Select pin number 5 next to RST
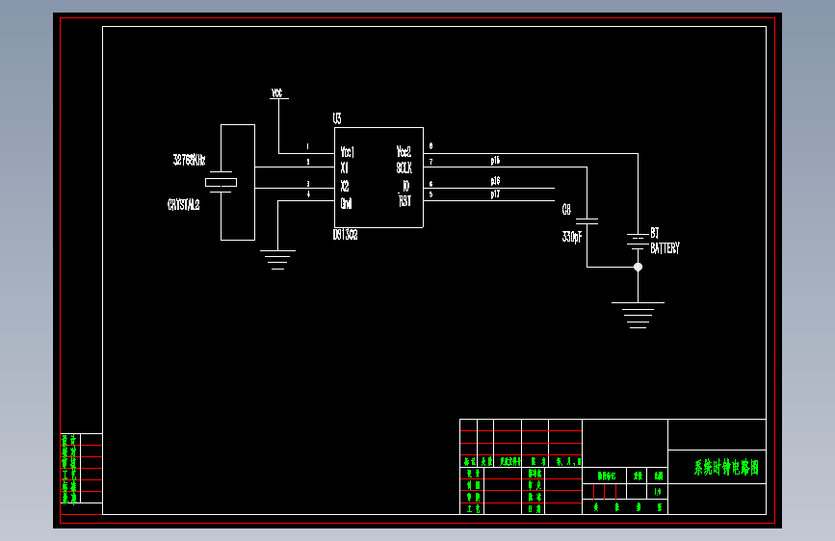This screenshot has width=835, height=541. (431, 194)
